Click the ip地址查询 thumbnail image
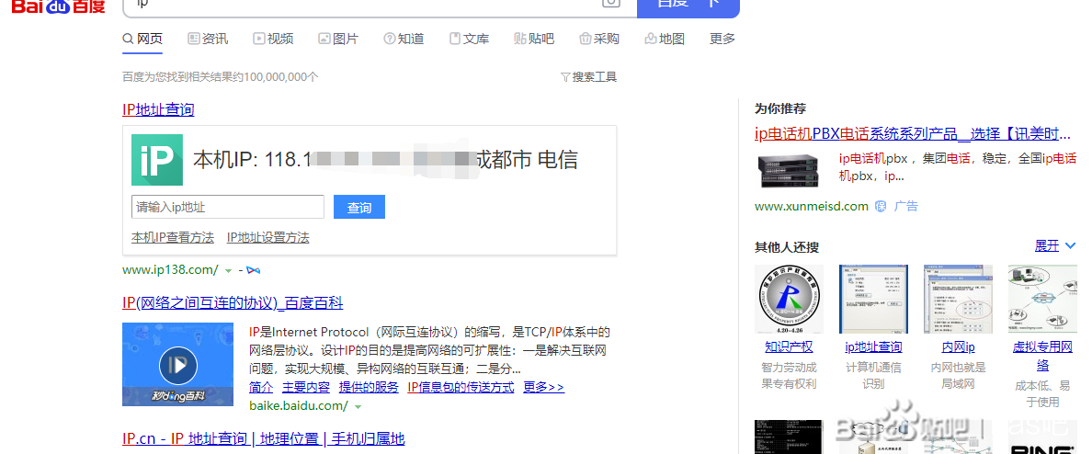 point(873,300)
